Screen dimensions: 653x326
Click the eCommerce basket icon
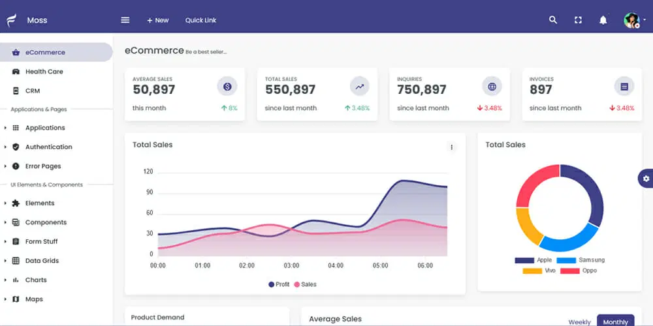[x=16, y=52]
